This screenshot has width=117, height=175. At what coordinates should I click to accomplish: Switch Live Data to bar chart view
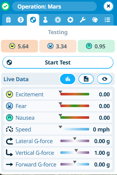68,79
